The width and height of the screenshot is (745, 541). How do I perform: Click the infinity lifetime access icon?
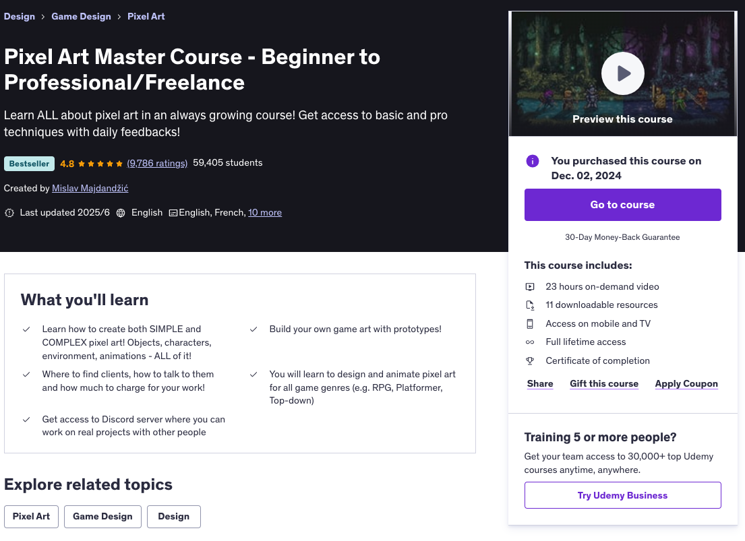pos(530,342)
